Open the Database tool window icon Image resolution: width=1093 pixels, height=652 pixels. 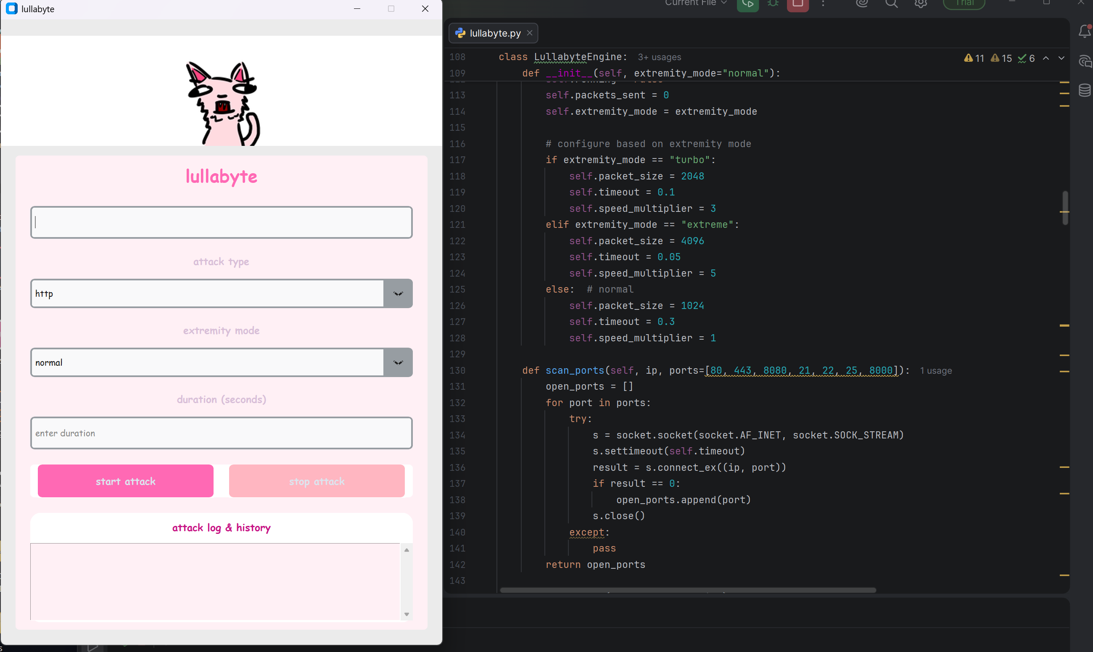(x=1084, y=90)
